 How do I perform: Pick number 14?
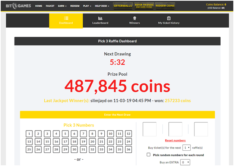pos(38,141)
